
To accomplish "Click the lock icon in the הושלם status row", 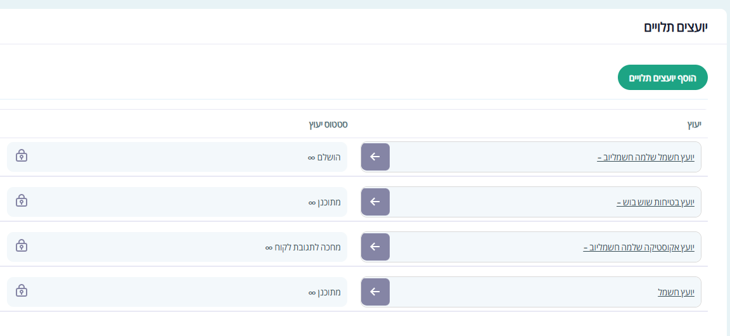I will (22, 156).
